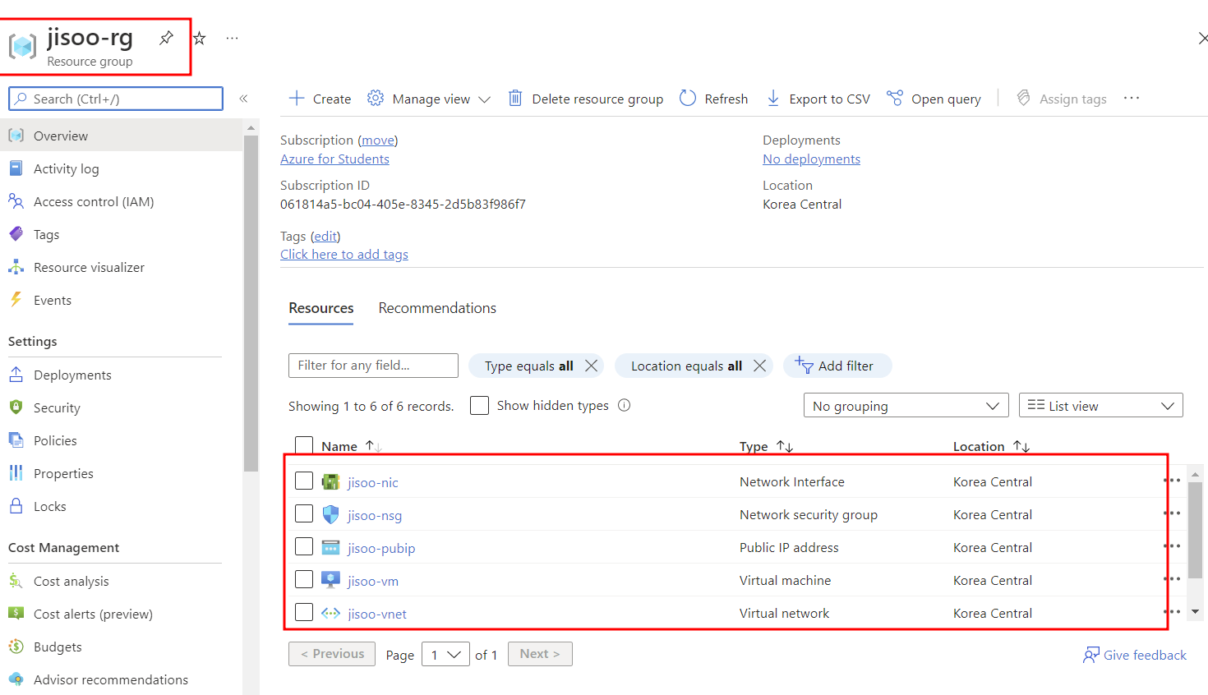
Task: Toggle the select-all checkbox in Name header
Action: point(304,445)
